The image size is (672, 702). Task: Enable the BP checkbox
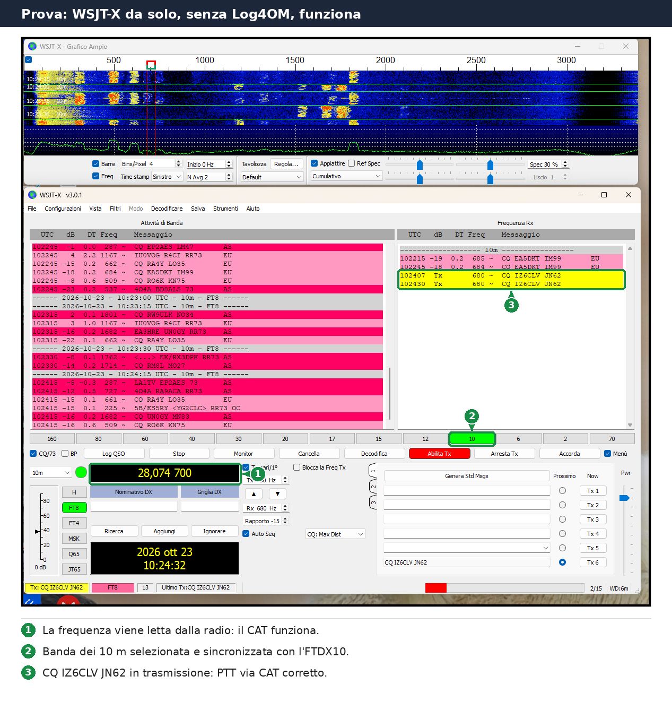click(65, 454)
